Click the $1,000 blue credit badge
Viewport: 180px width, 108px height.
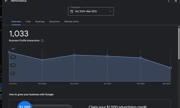tap(25, 105)
